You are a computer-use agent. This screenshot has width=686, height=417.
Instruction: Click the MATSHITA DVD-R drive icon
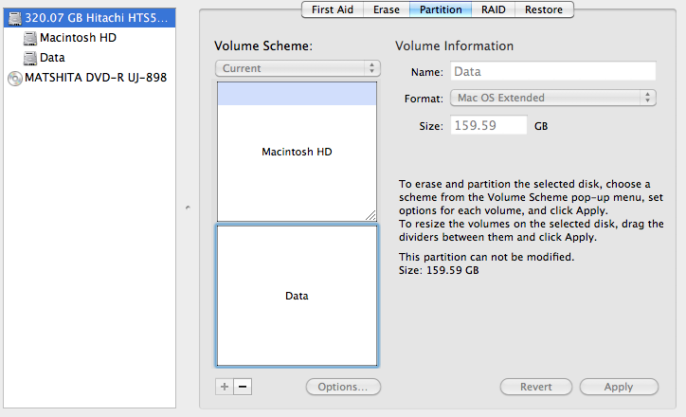[x=15, y=78]
